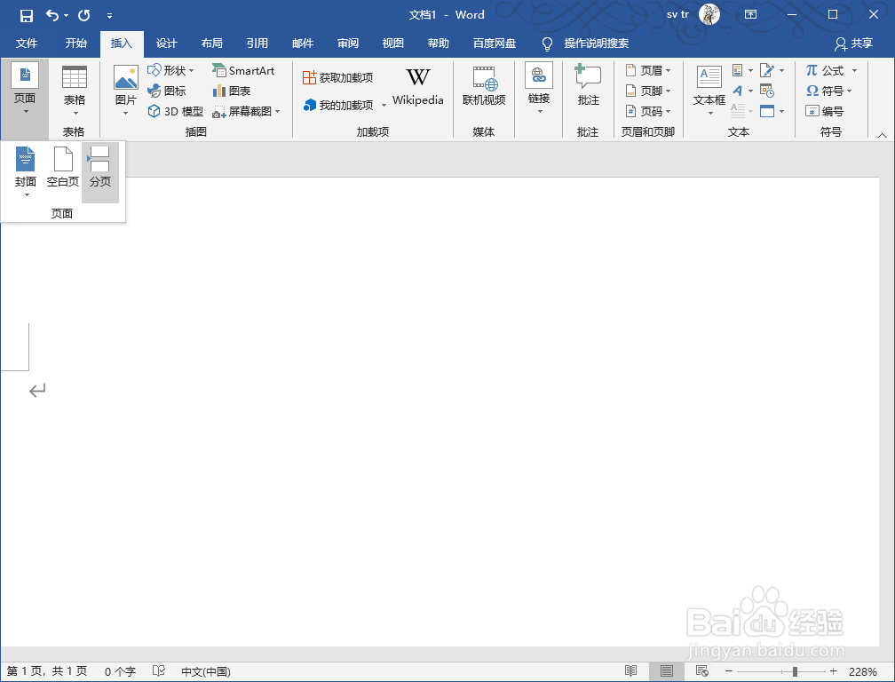Switch to the 布局 tab
The width and height of the screenshot is (895, 682).
coord(211,44)
